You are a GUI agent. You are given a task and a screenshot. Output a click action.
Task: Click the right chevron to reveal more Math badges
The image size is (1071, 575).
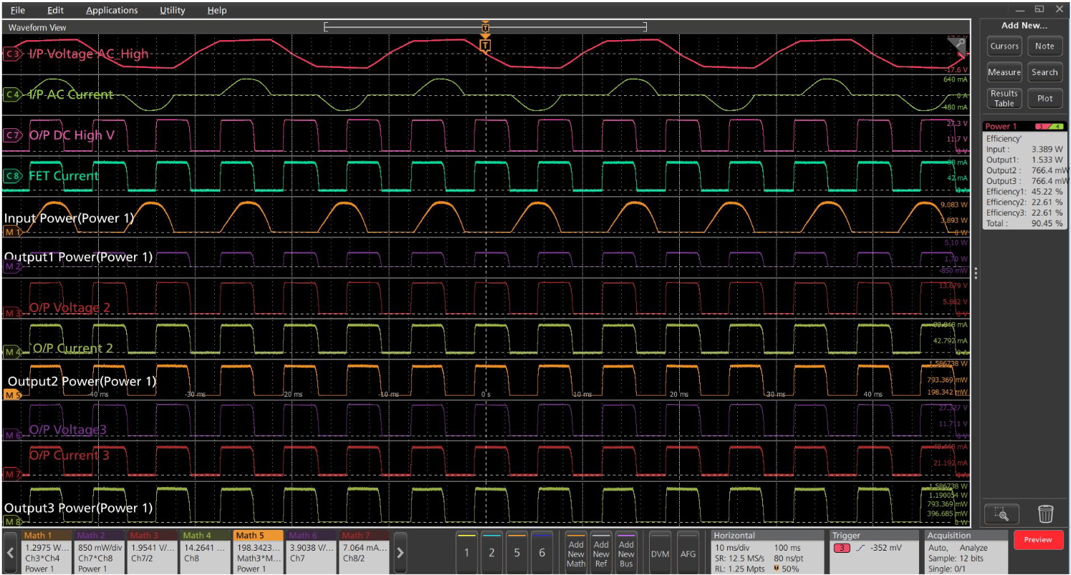tap(400, 551)
